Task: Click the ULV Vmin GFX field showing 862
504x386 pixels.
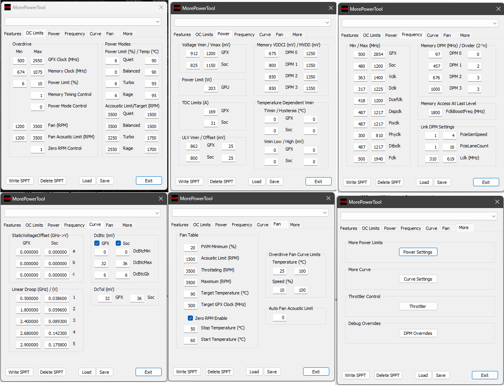Action: [193, 146]
